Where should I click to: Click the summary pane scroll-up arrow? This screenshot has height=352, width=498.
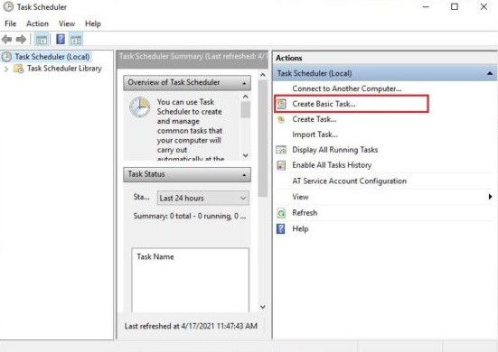(263, 75)
